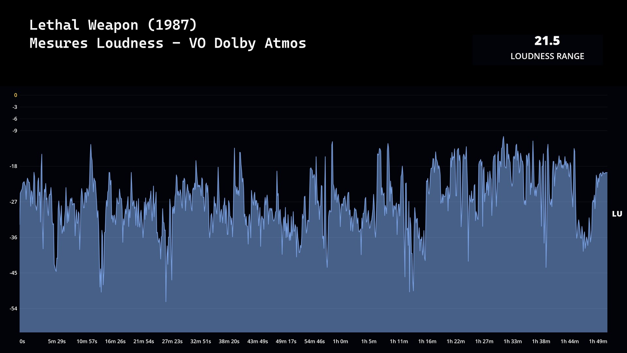Click the 5m 29s time label
This screenshot has height=353, width=627.
point(57,341)
